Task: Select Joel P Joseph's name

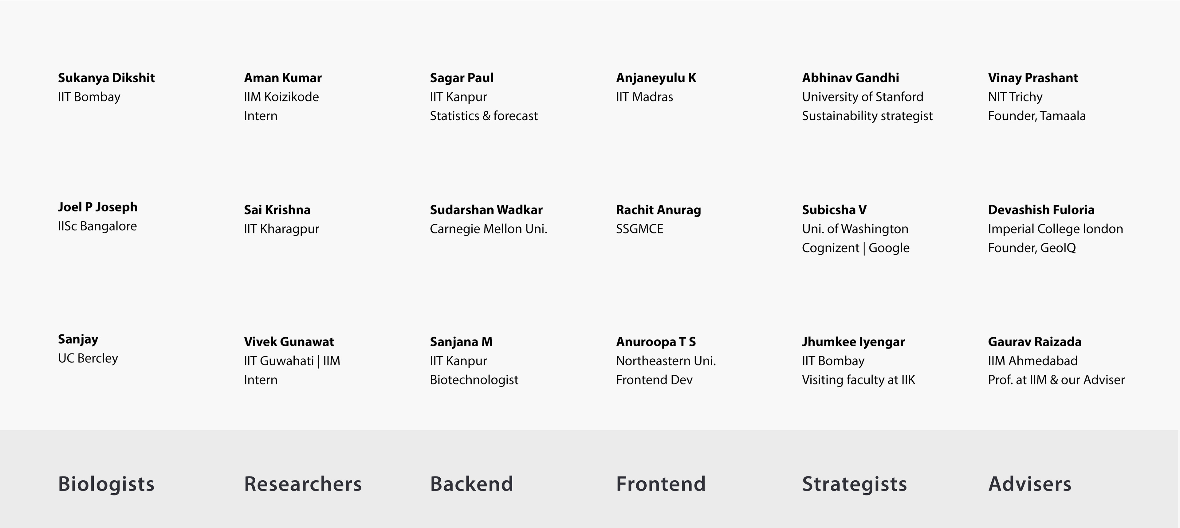Action: pos(98,207)
